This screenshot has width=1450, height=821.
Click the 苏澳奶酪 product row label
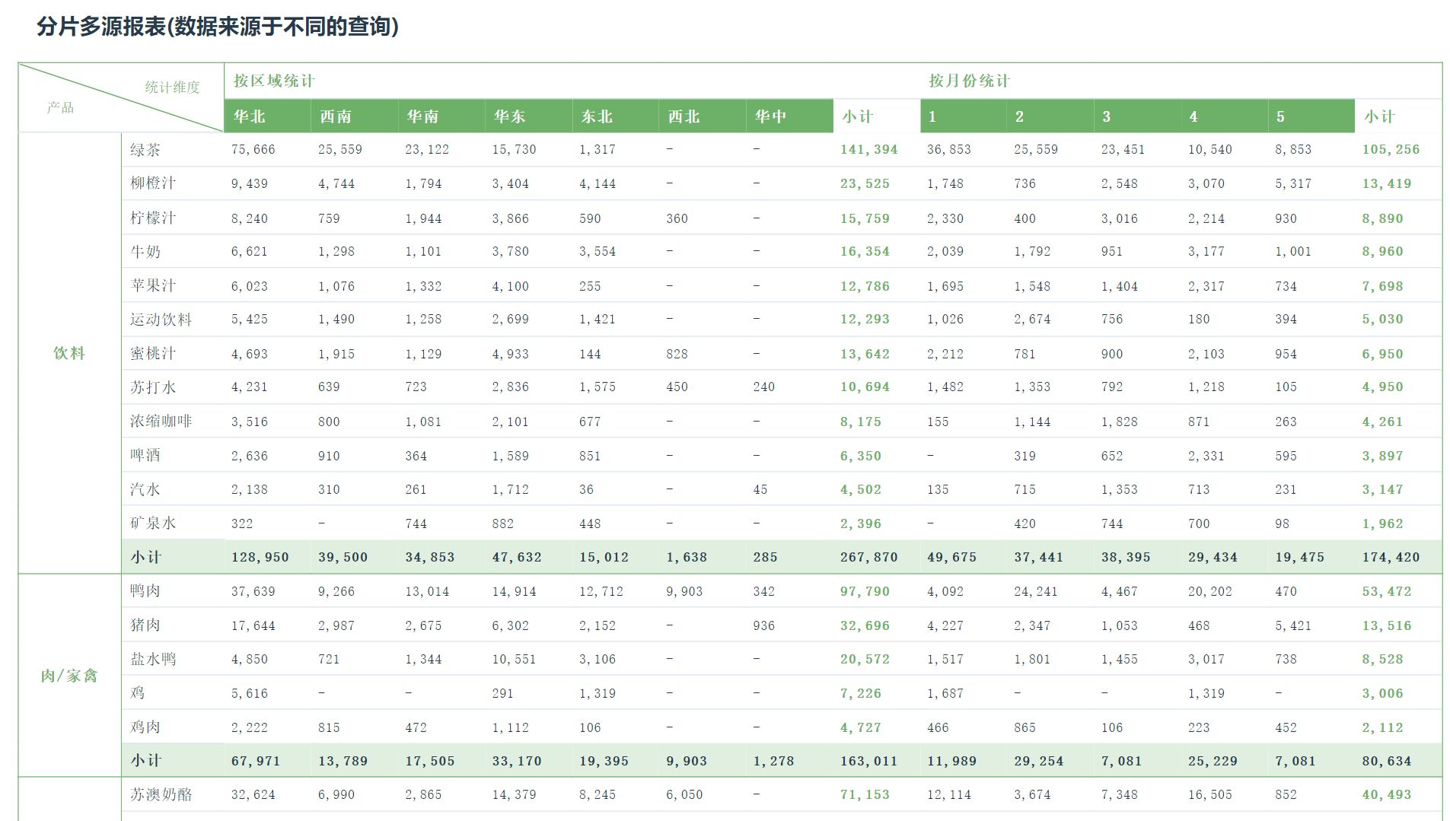161,795
